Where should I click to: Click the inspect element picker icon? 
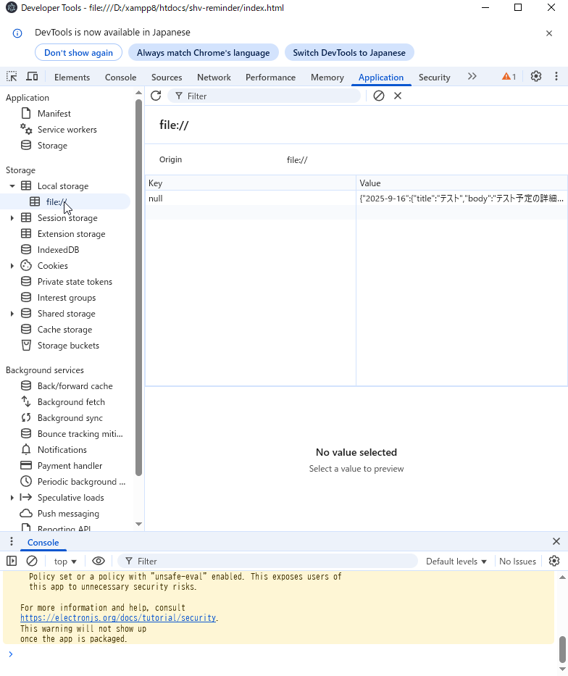coord(12,77)
